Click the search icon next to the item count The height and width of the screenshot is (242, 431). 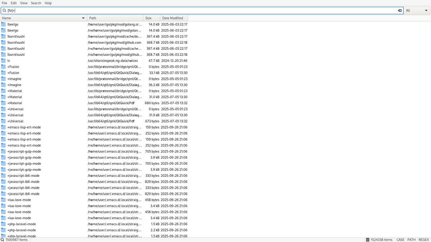2,240
